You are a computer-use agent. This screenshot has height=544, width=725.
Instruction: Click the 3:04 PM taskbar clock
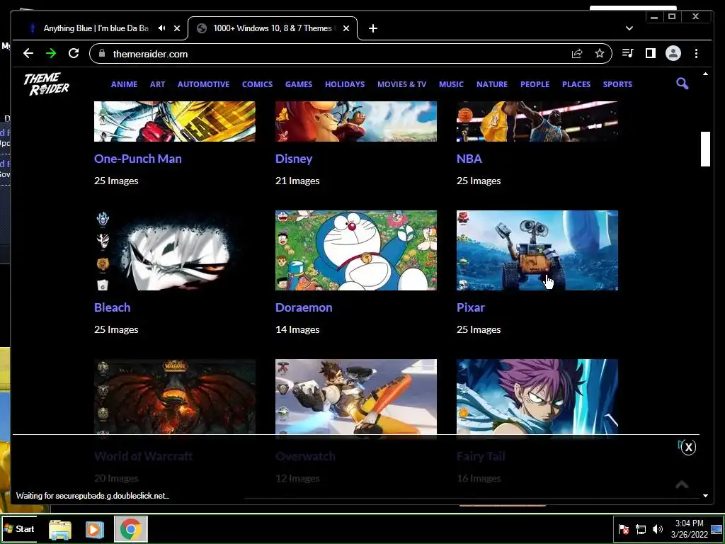689,529
